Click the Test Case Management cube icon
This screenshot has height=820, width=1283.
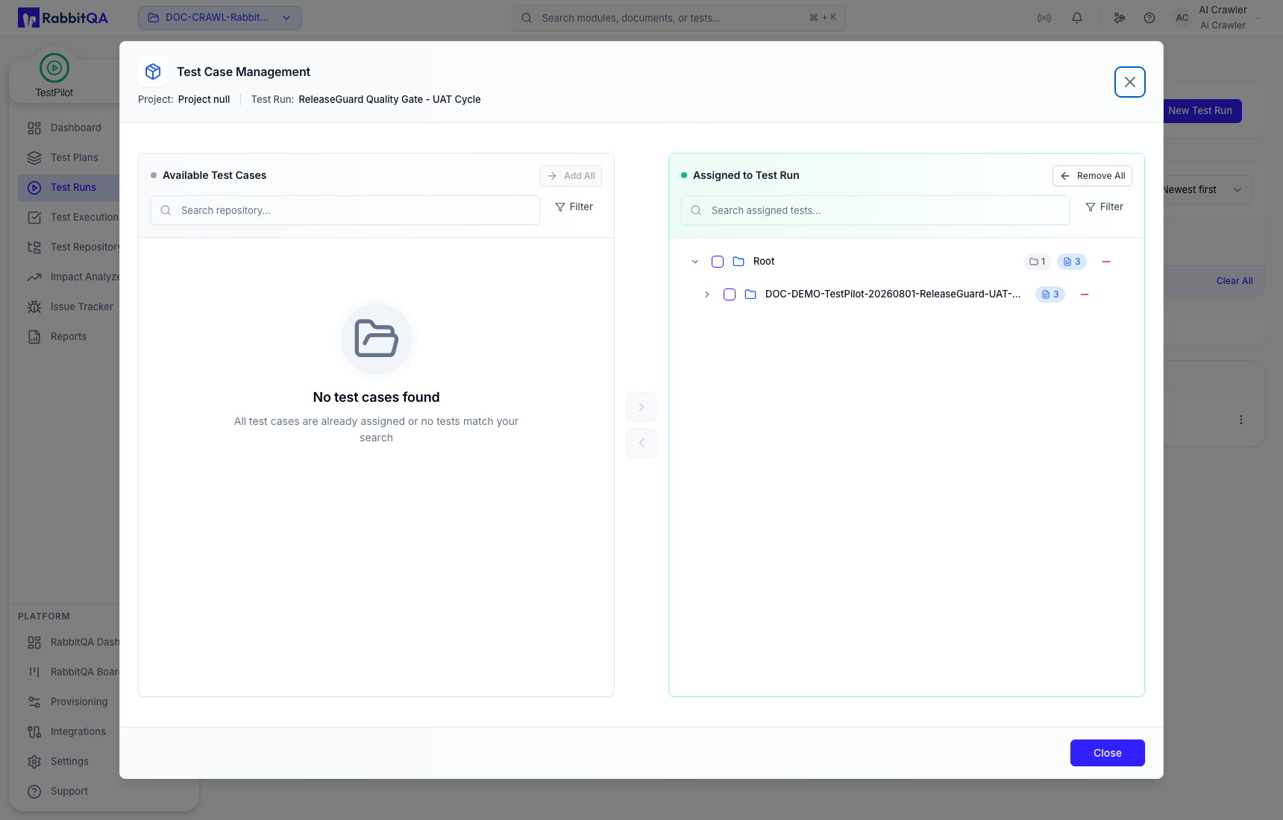(153, 72)
